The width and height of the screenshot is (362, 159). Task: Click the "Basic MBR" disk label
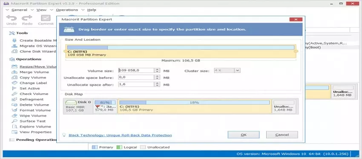75,107
